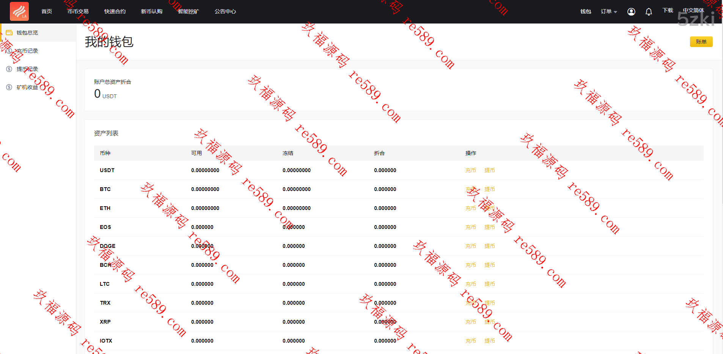Click 提币 withdraw link for DOGE
Image resolution: width=723 pixels, height=354 pixels.
(489, 246)
